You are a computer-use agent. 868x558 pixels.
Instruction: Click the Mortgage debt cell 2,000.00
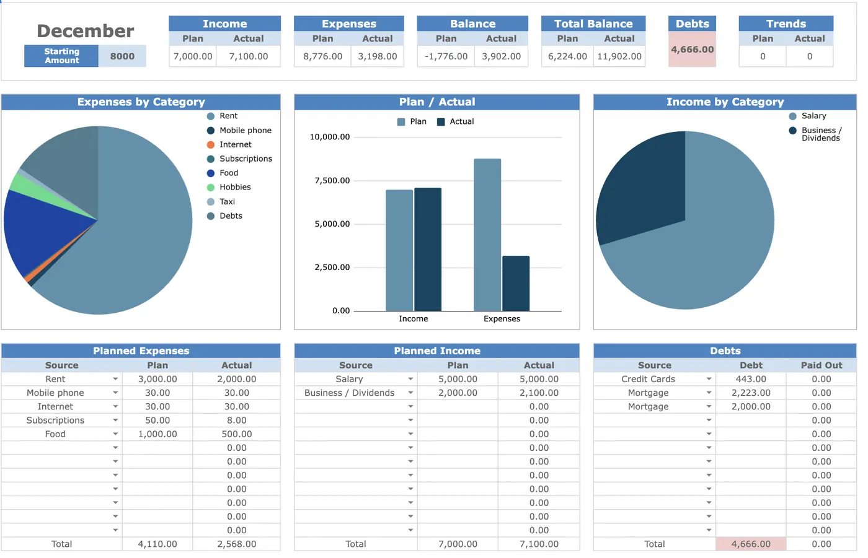pos(751,407)
